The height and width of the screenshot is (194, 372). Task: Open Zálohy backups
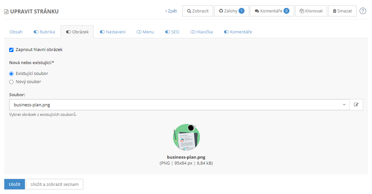click(x=231, y=11)
